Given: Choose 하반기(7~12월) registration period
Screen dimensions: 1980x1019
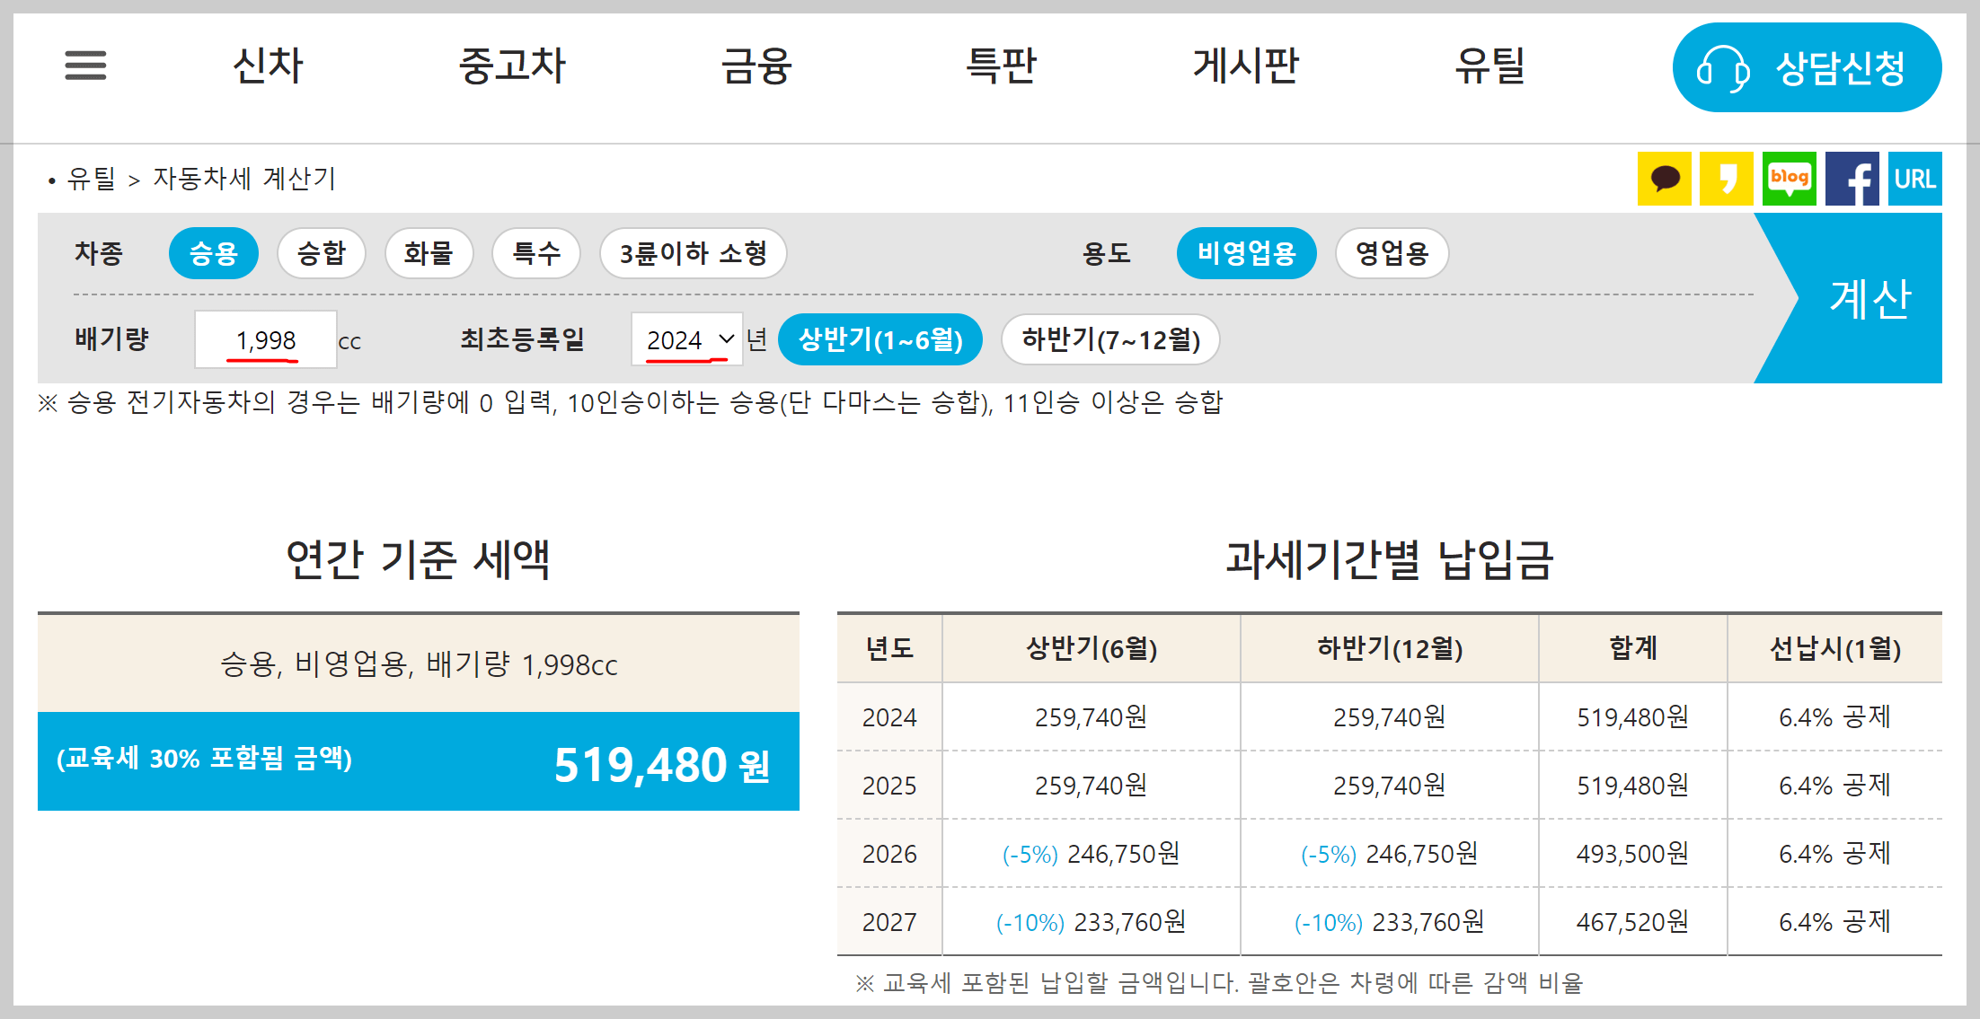Looking at the screenshot, I should (x=1109, y=339).
